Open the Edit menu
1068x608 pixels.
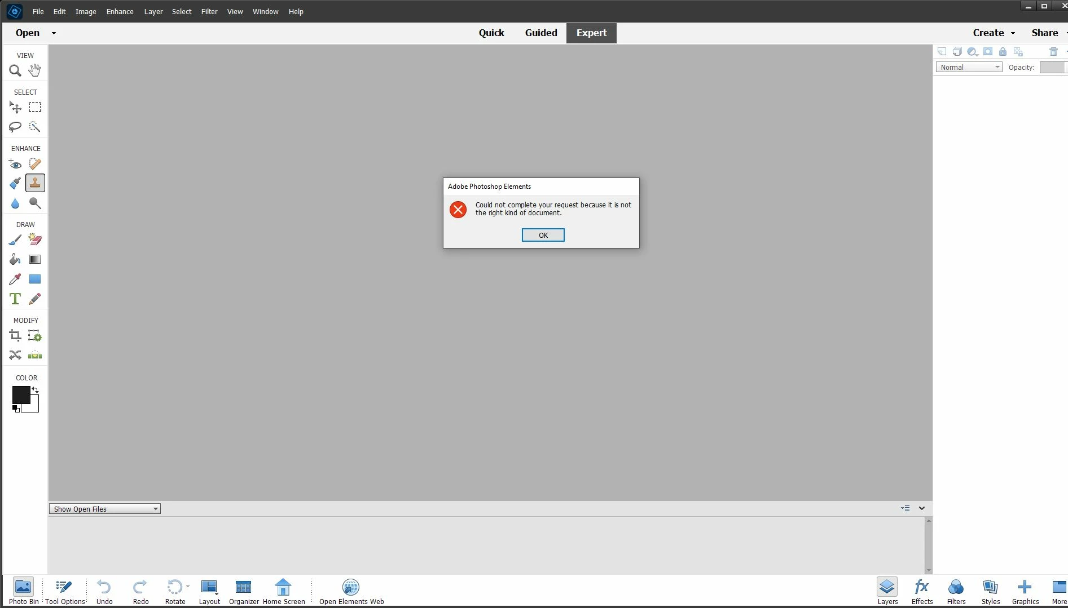(x=59, y=11)
